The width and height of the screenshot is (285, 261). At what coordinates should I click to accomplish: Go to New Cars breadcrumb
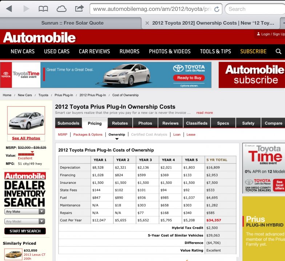(x=25, y=95)
